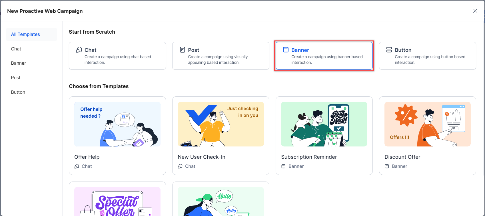Select All Templates in the sidebar
The height and width of the screenshot is (216, 485).
pos(25,34)
